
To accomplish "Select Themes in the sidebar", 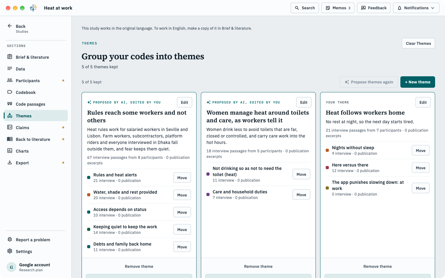I will click(36, 116).
